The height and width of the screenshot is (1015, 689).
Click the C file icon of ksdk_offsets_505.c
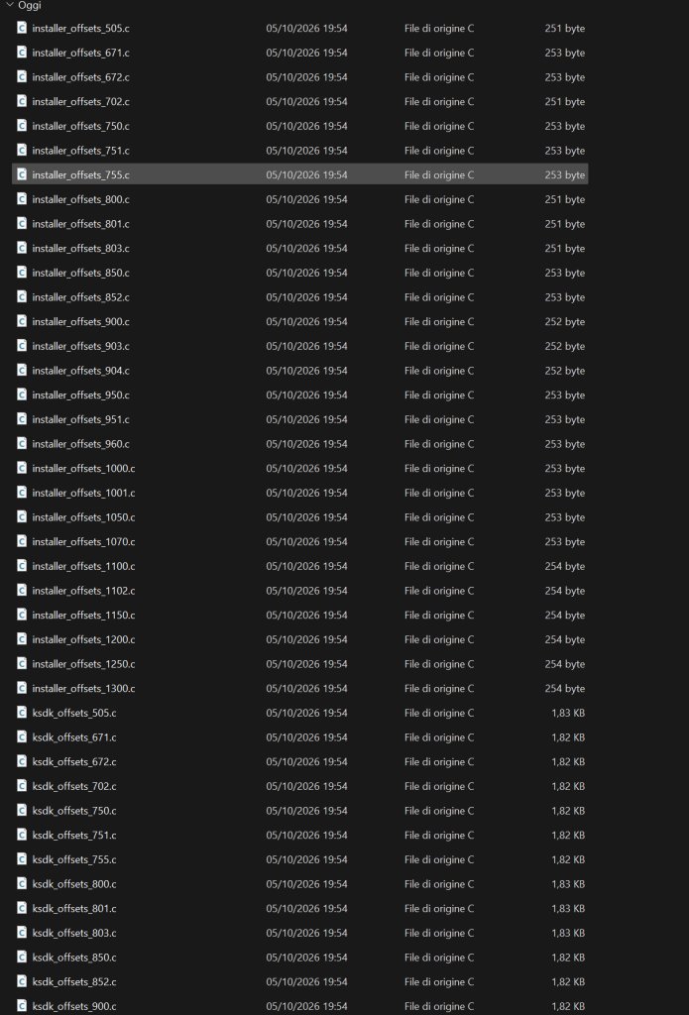point(22,713)
